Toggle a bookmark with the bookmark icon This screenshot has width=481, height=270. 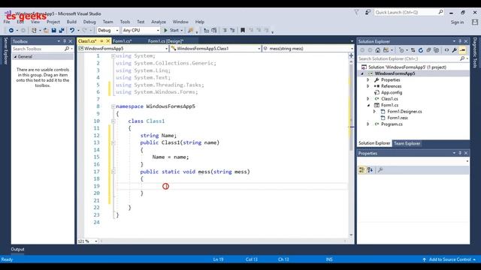click(x=243, y=30)
